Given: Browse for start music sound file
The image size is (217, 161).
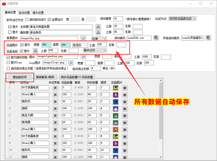Looking at the screenshot, I should click(208, 38).
